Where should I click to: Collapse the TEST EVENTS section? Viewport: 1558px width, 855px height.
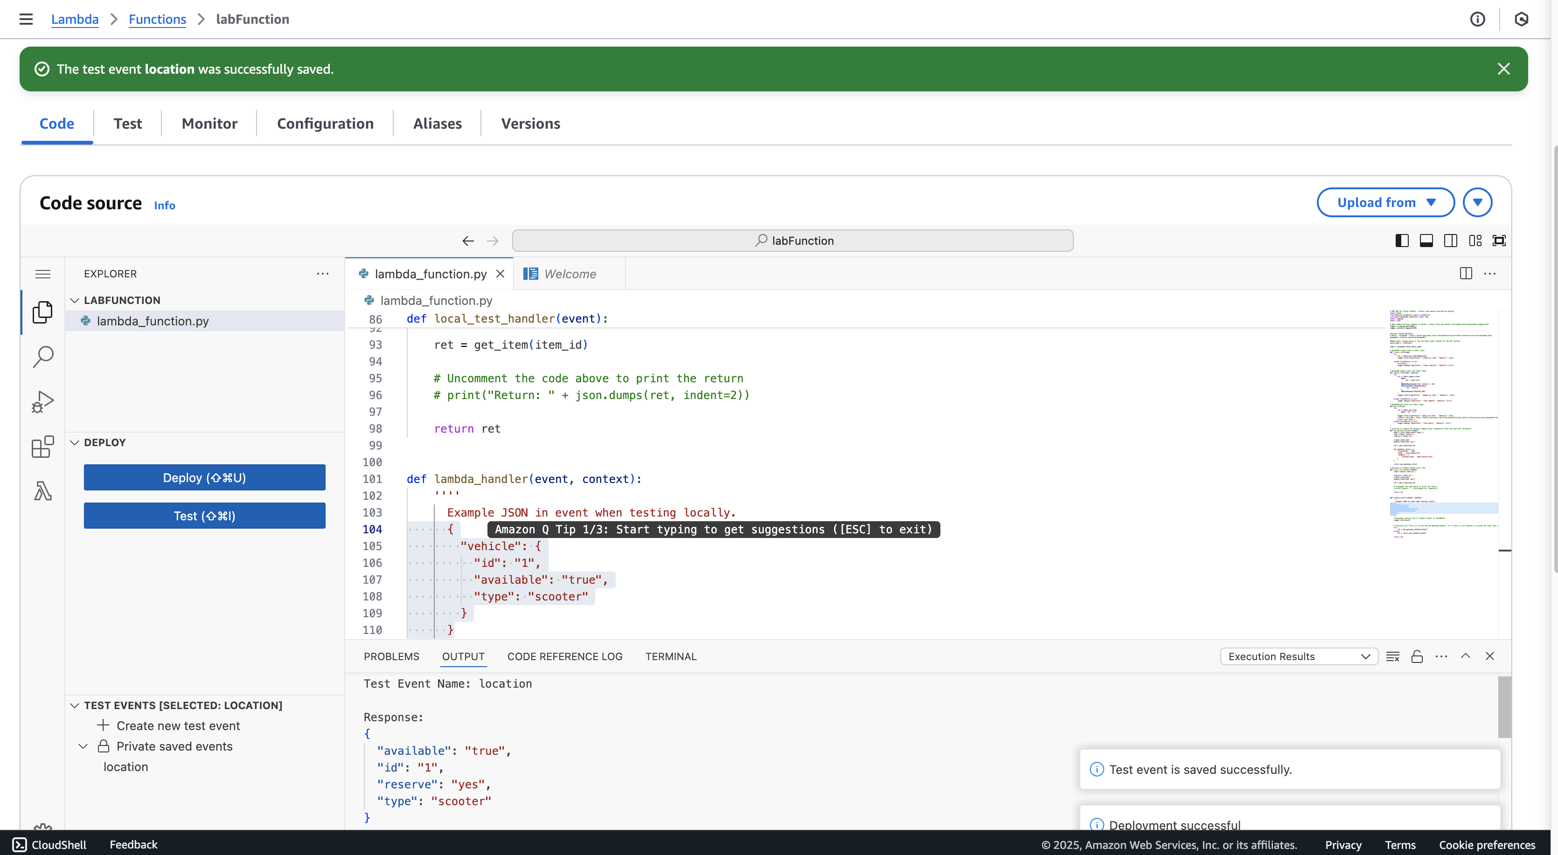click(75, 706)
